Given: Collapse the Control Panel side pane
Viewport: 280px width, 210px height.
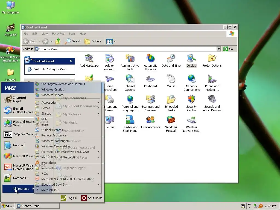Looking at the screenshot, I should point(71,61).
